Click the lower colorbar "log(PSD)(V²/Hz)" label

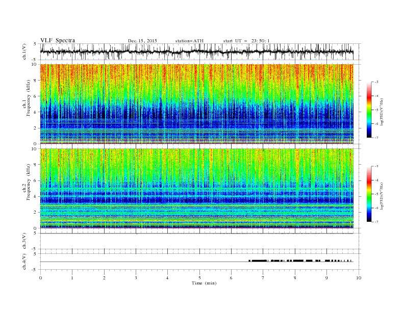382,196
